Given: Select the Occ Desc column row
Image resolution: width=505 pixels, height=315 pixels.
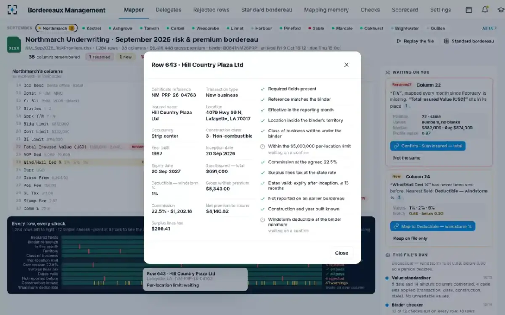Looking at the screenshot, I should coord(78,85).
